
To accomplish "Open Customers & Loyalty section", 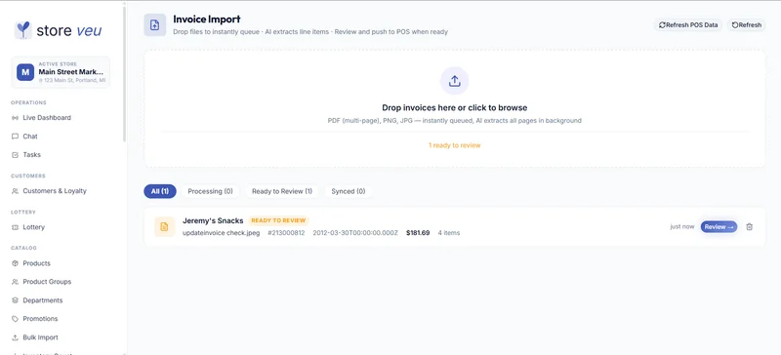I will [x=55, y=191].
